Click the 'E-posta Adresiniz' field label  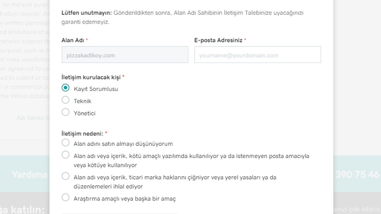[218, 40]
